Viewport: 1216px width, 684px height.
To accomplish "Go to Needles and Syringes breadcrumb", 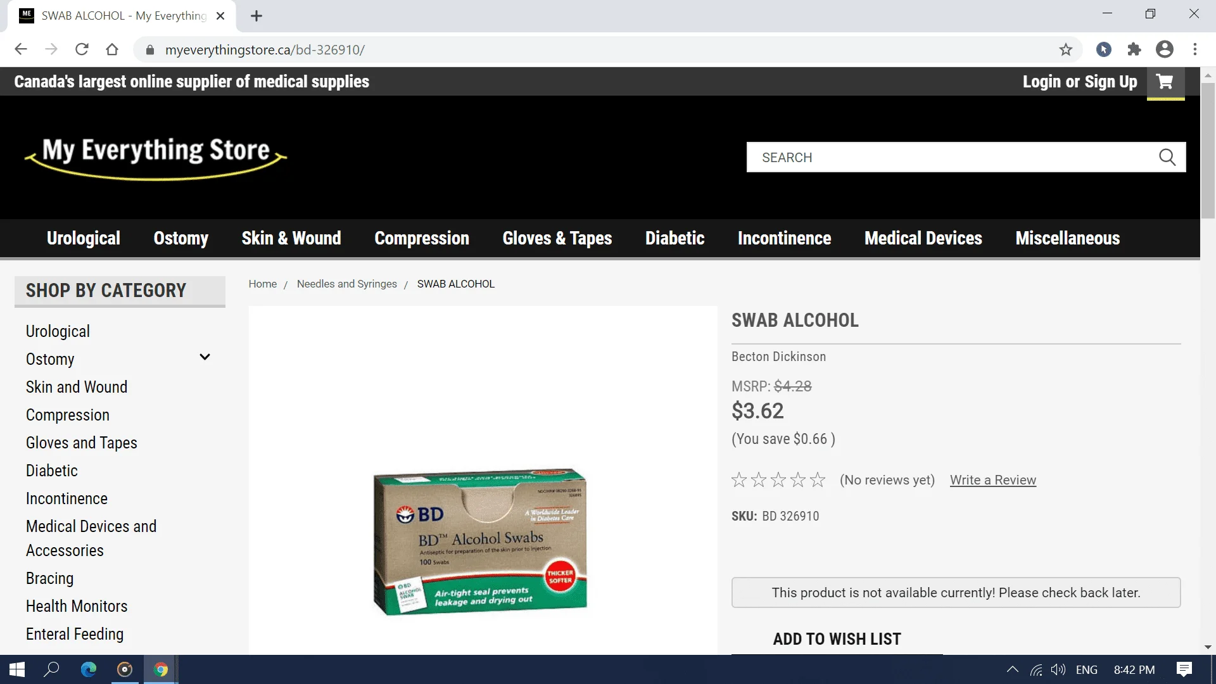I will 347,284.
